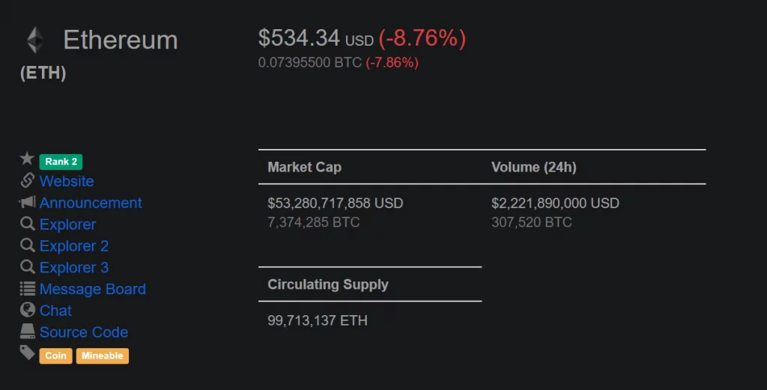Click the drive icon beside Source Code
The image size is (767, 390).
point(28,331)
